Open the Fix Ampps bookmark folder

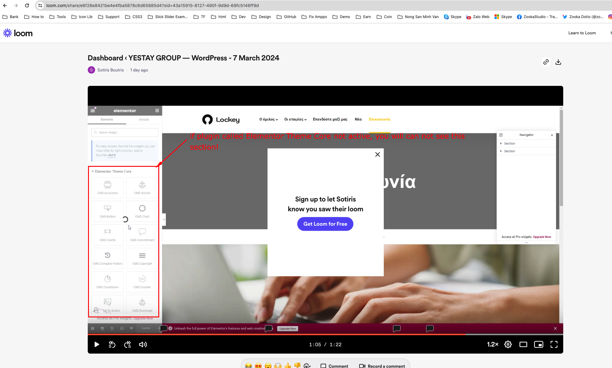click(x=314, y=17)
